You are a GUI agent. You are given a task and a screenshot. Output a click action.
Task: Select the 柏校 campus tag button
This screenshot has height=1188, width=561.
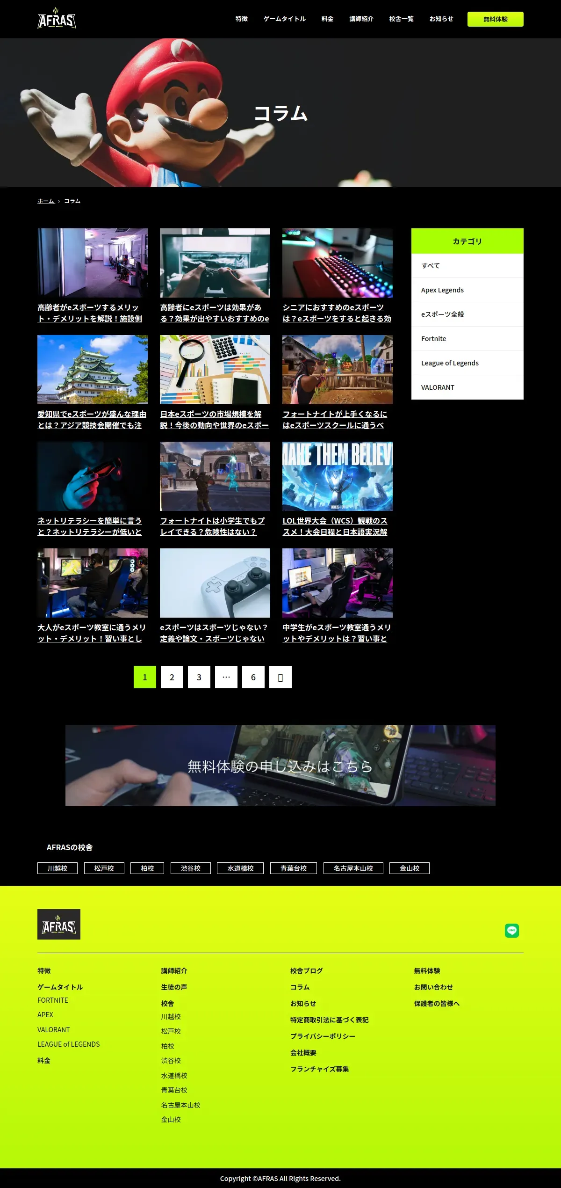[x=147, y=868]
